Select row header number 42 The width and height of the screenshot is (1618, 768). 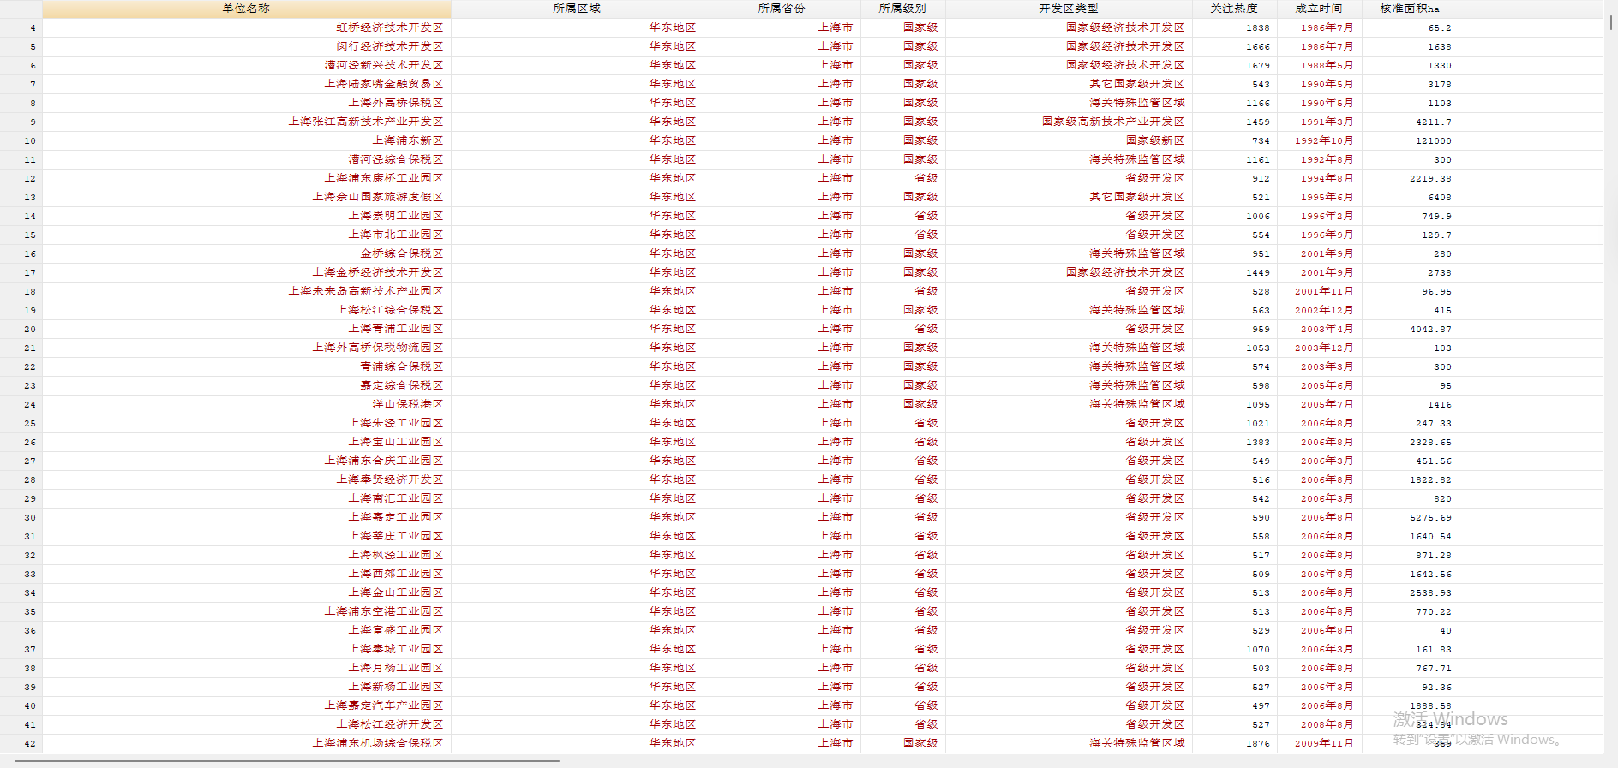coord(21,743)
